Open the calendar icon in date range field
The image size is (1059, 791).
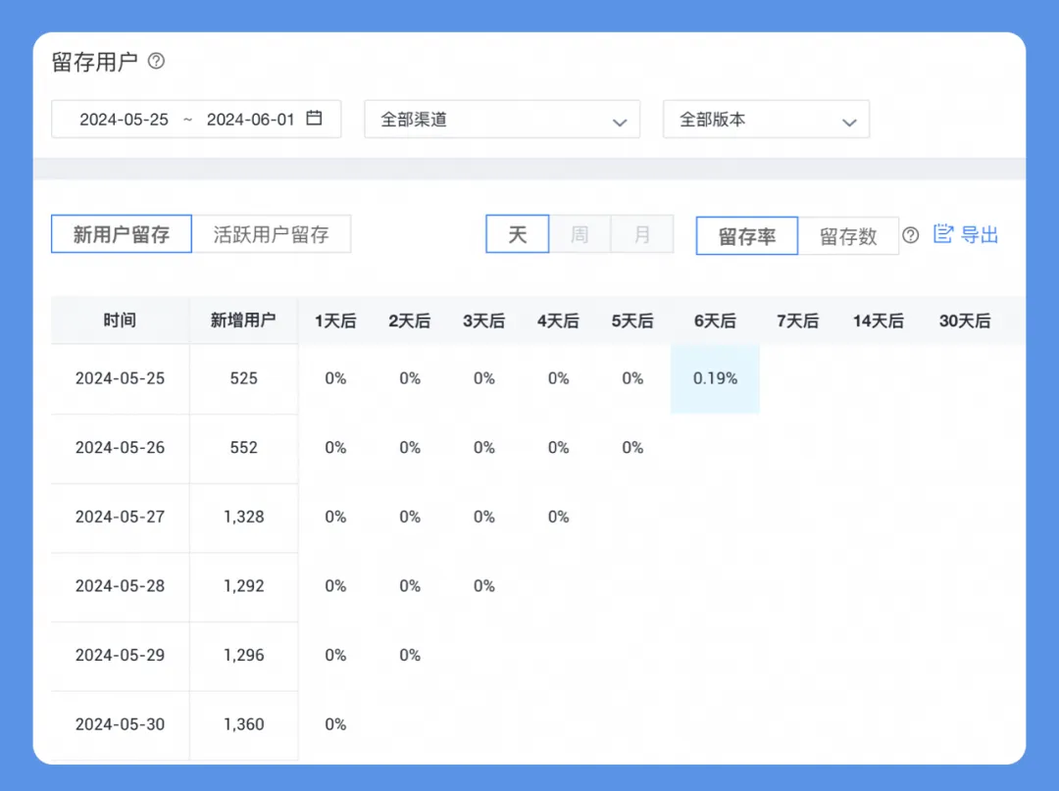point(314,118)
